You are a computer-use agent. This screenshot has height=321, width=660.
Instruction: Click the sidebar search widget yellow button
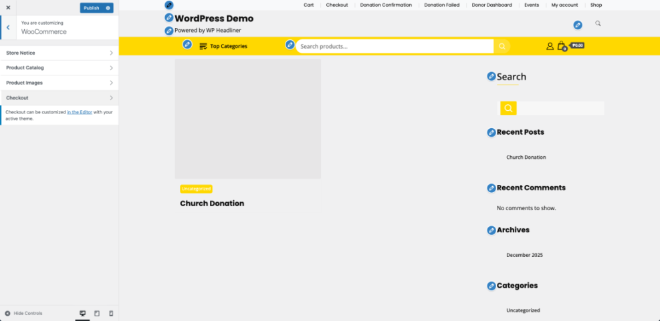click(x=508, y=108)
